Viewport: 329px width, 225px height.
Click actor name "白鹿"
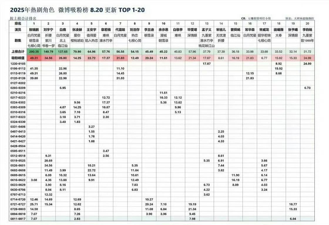tap(63, 30)
